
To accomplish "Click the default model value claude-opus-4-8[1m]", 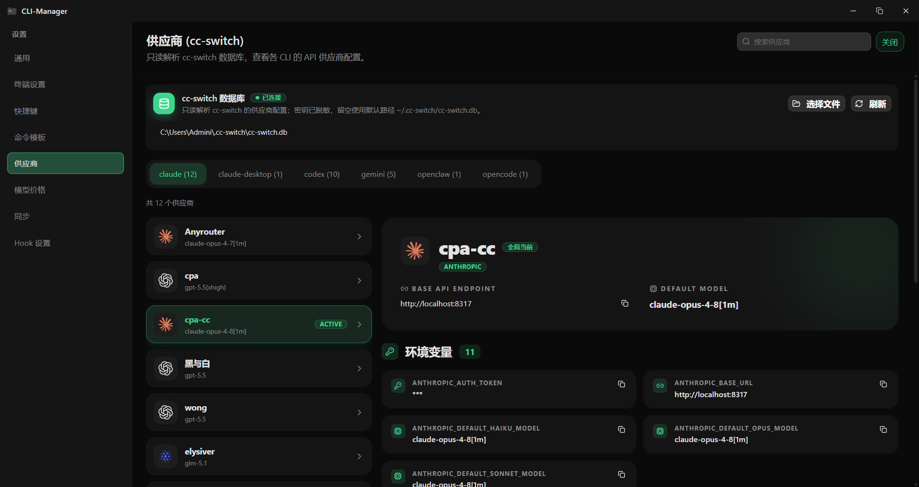I will (694, 304).
